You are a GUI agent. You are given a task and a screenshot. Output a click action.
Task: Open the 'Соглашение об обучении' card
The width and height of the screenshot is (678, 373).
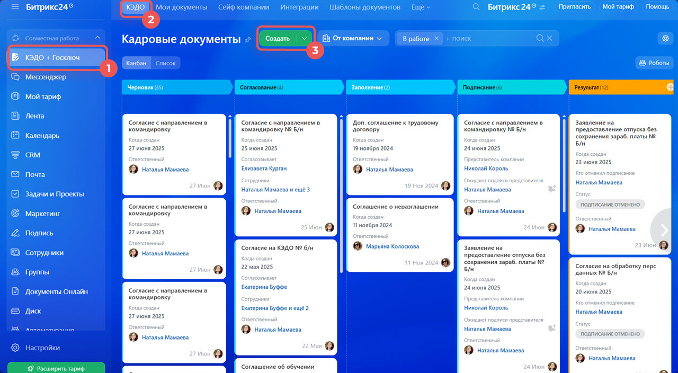[x=286, y=366]
